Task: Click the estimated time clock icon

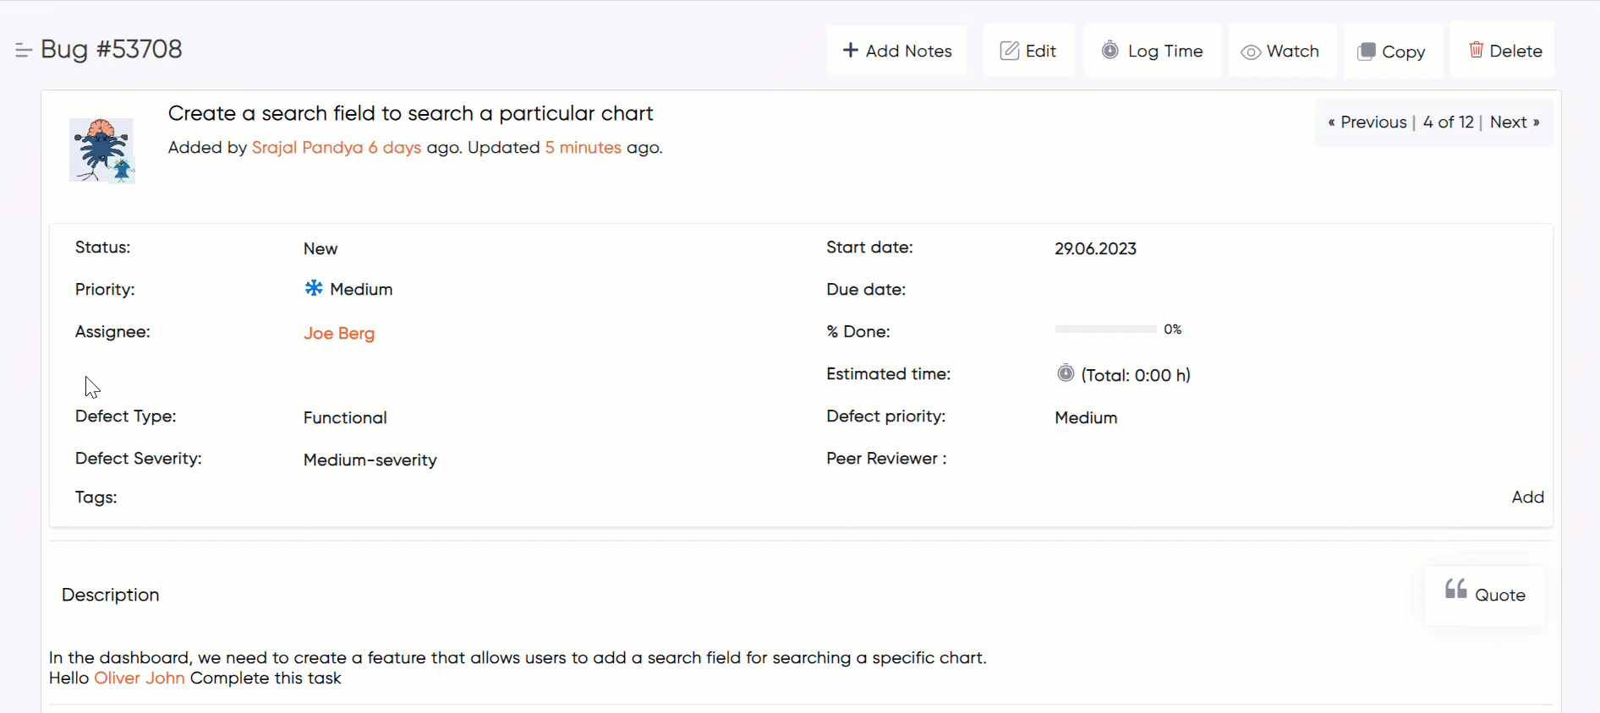Action: point(1066,373)
